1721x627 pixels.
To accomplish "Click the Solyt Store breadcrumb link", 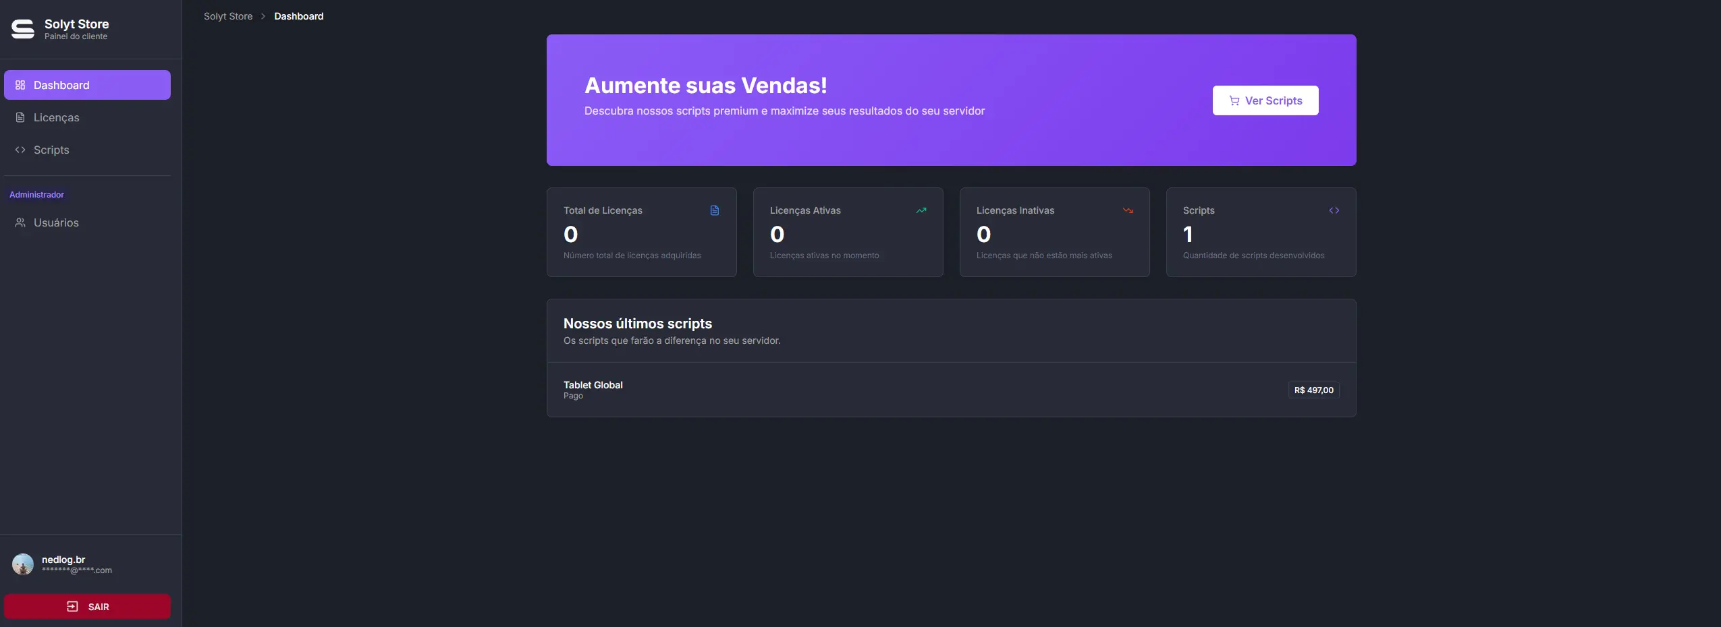I will point(228,16).
